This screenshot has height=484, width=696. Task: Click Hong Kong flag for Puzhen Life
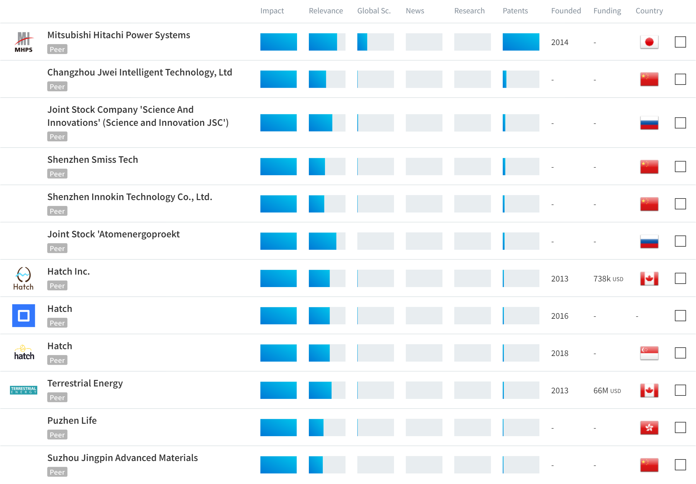649,428
